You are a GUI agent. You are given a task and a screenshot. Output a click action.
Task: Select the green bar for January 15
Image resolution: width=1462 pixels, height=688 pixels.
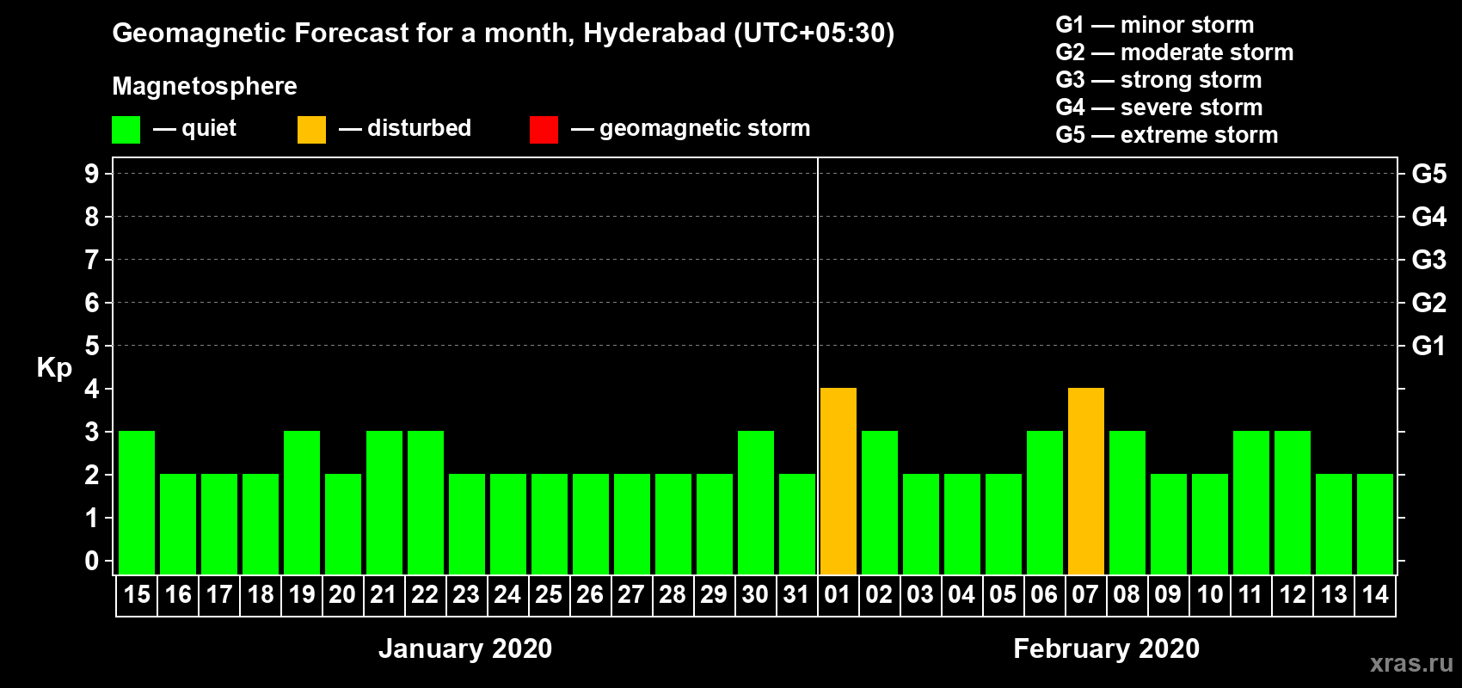coord(137,503)
